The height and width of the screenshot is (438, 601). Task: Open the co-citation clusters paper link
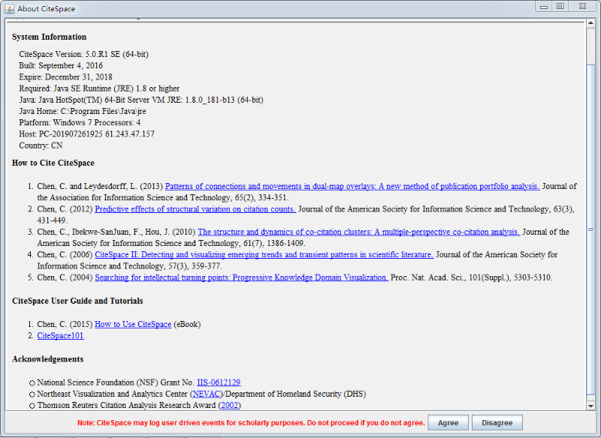359,232
